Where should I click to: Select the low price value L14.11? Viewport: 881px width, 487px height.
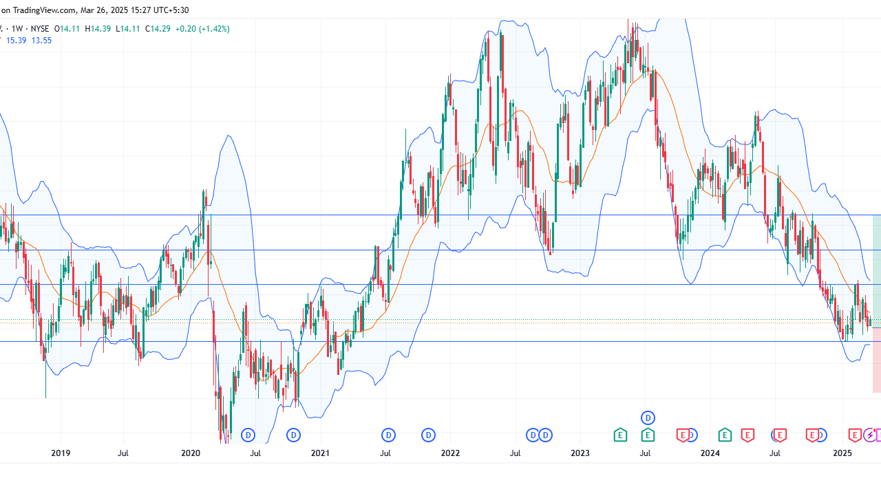pyautogui.click(x=128, y=29)
